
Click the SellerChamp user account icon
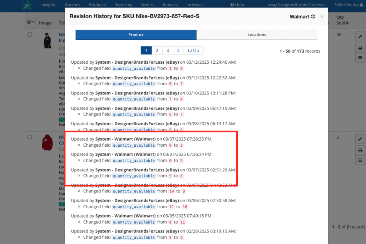pyautogui.click(x=362, y=5)
